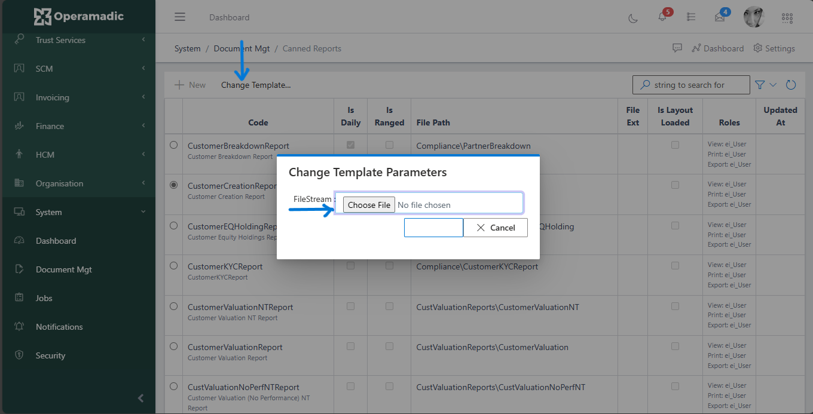Click the Trust Services key icon
The image size is (813, 414).
[x=19, y=39]
